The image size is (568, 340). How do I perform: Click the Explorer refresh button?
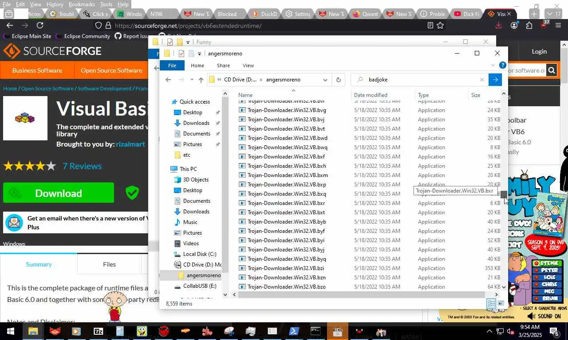pos(338,80)
